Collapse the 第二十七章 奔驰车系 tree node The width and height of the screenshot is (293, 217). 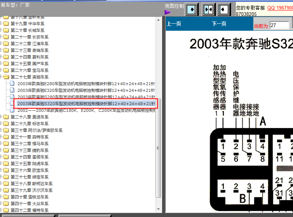tap(1, 77)
